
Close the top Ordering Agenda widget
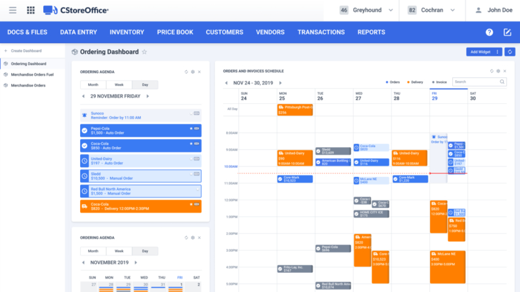pos(199,72)
